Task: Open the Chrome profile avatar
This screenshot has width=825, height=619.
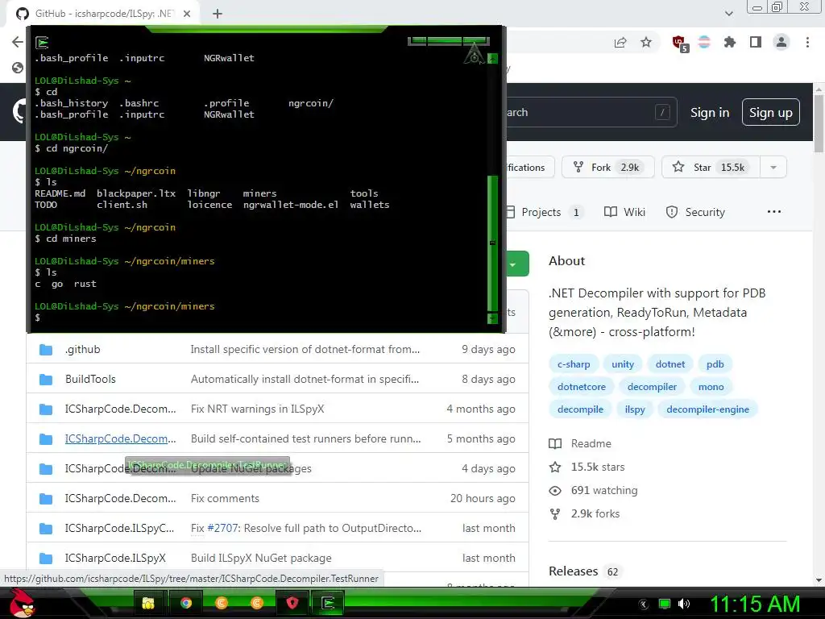Action: coord(781,43)
